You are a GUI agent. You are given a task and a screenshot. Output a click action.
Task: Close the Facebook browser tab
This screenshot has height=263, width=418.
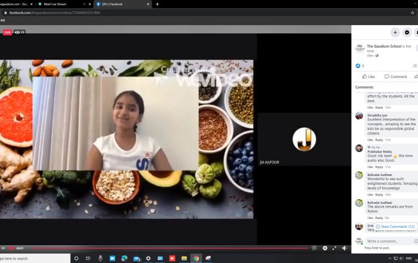[148, 4]
